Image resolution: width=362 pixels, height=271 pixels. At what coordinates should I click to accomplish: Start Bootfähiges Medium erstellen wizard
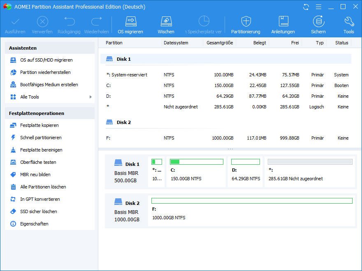(x=49, y=85)
